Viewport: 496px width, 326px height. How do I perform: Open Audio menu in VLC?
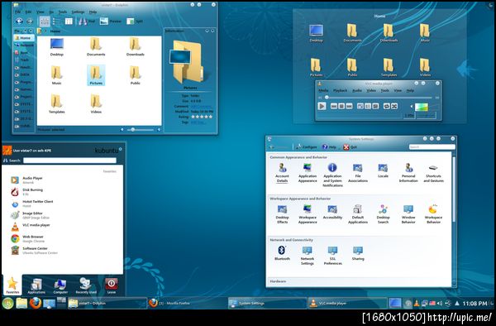[357, 90]
